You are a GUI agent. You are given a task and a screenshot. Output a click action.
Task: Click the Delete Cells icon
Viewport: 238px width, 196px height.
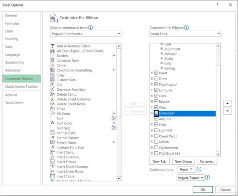[53, 94]
